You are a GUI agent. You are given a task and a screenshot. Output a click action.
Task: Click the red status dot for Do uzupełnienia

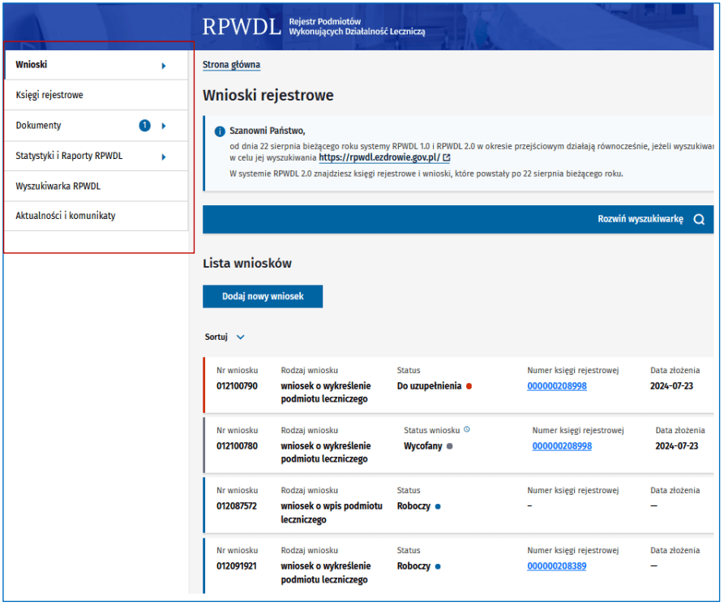[469, 385]
